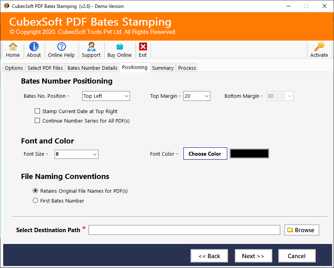Select the First Bates Number radio option
The height and width of the screenshot is (268, 334).
pos(36,201)
